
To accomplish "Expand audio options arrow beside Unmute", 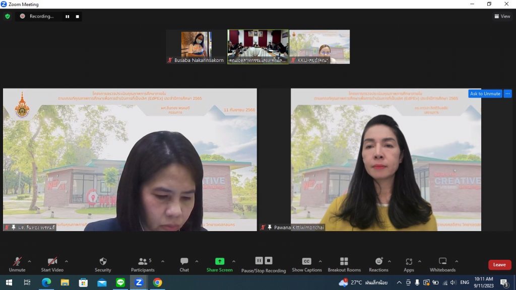I will tap(29, 261).
